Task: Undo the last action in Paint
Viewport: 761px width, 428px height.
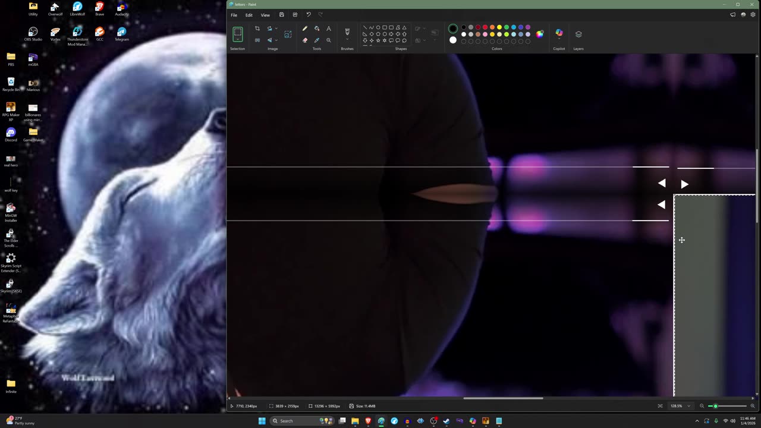Action: pos(308,15)
